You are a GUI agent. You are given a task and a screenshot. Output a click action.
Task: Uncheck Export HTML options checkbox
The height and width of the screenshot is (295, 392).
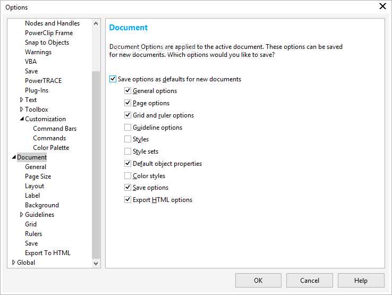[127, 199]
